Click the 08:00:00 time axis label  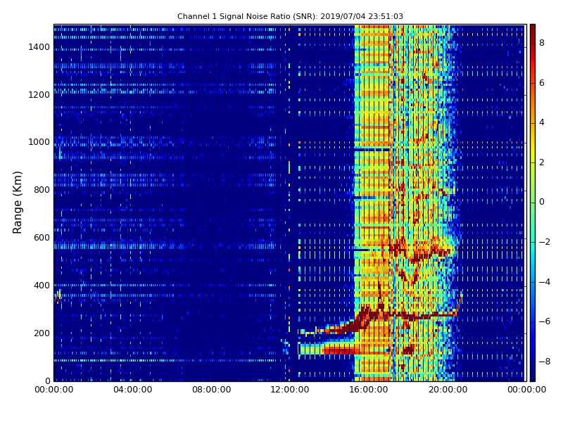tap(212, 390)
